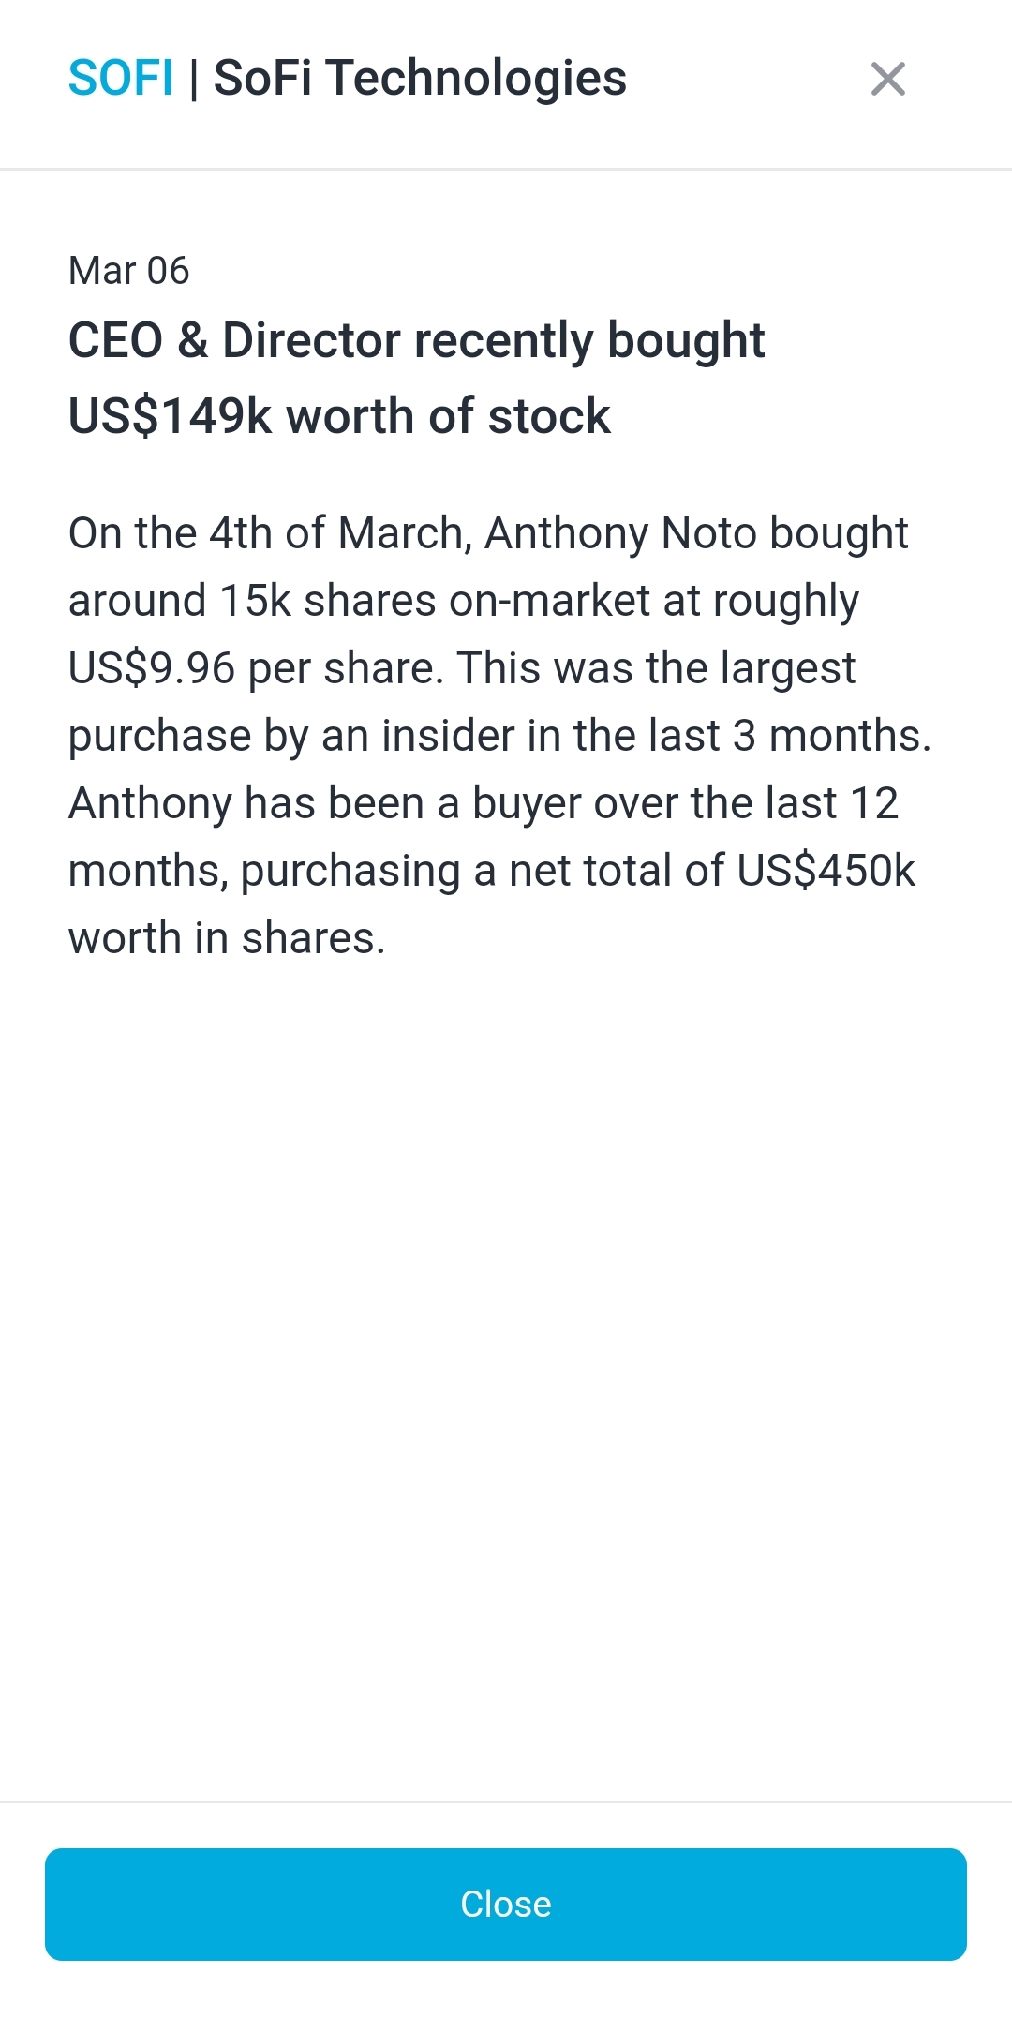The width and height of the screenshot is (1012, 2018).
Task: Click the word "on-market"
Action: pyautogui.click(x=549, y=601)
